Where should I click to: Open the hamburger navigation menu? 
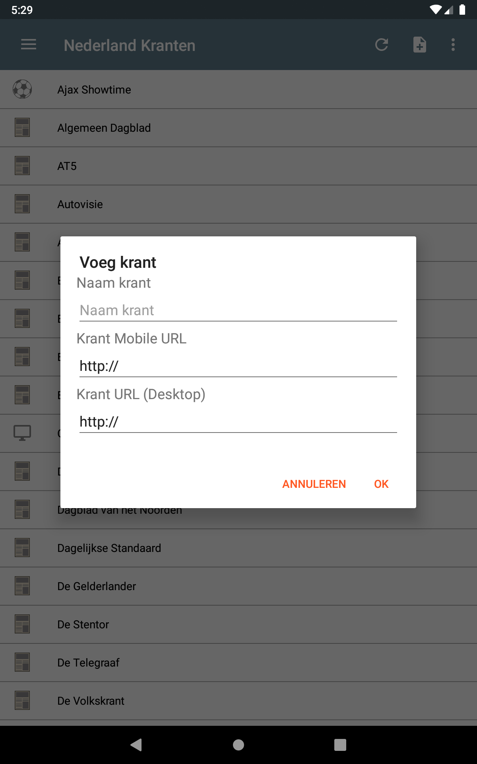(29, 45)
